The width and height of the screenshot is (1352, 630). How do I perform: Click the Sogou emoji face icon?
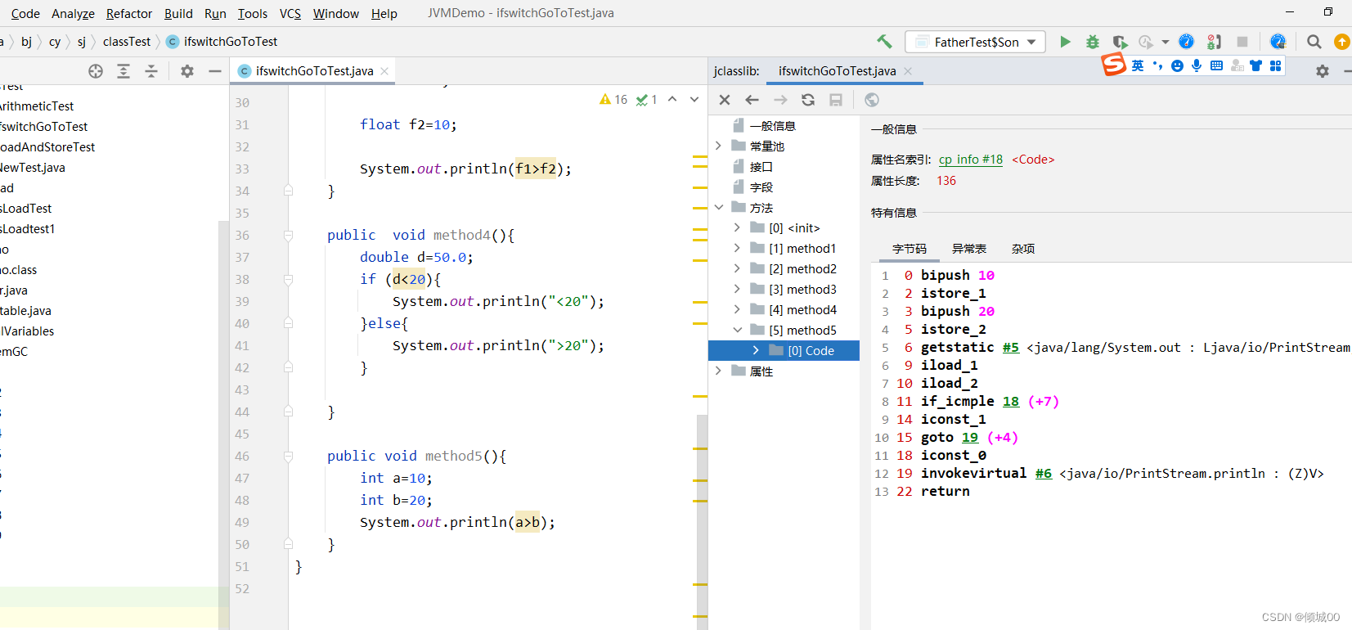pos(1177,65)
